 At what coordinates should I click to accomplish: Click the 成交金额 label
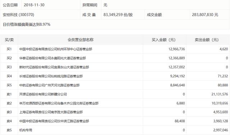pos(154,15)
